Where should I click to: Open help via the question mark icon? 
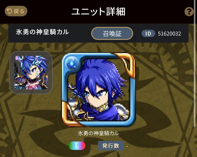[x=189, y=12]
